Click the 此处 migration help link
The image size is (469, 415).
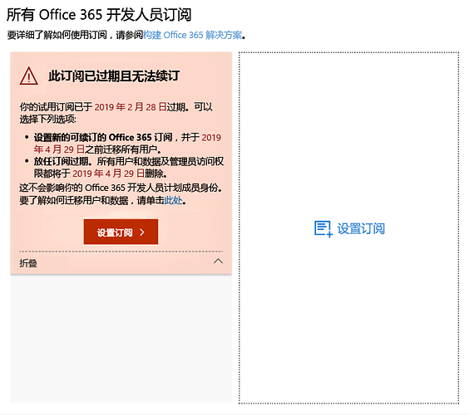coord(173,200)
